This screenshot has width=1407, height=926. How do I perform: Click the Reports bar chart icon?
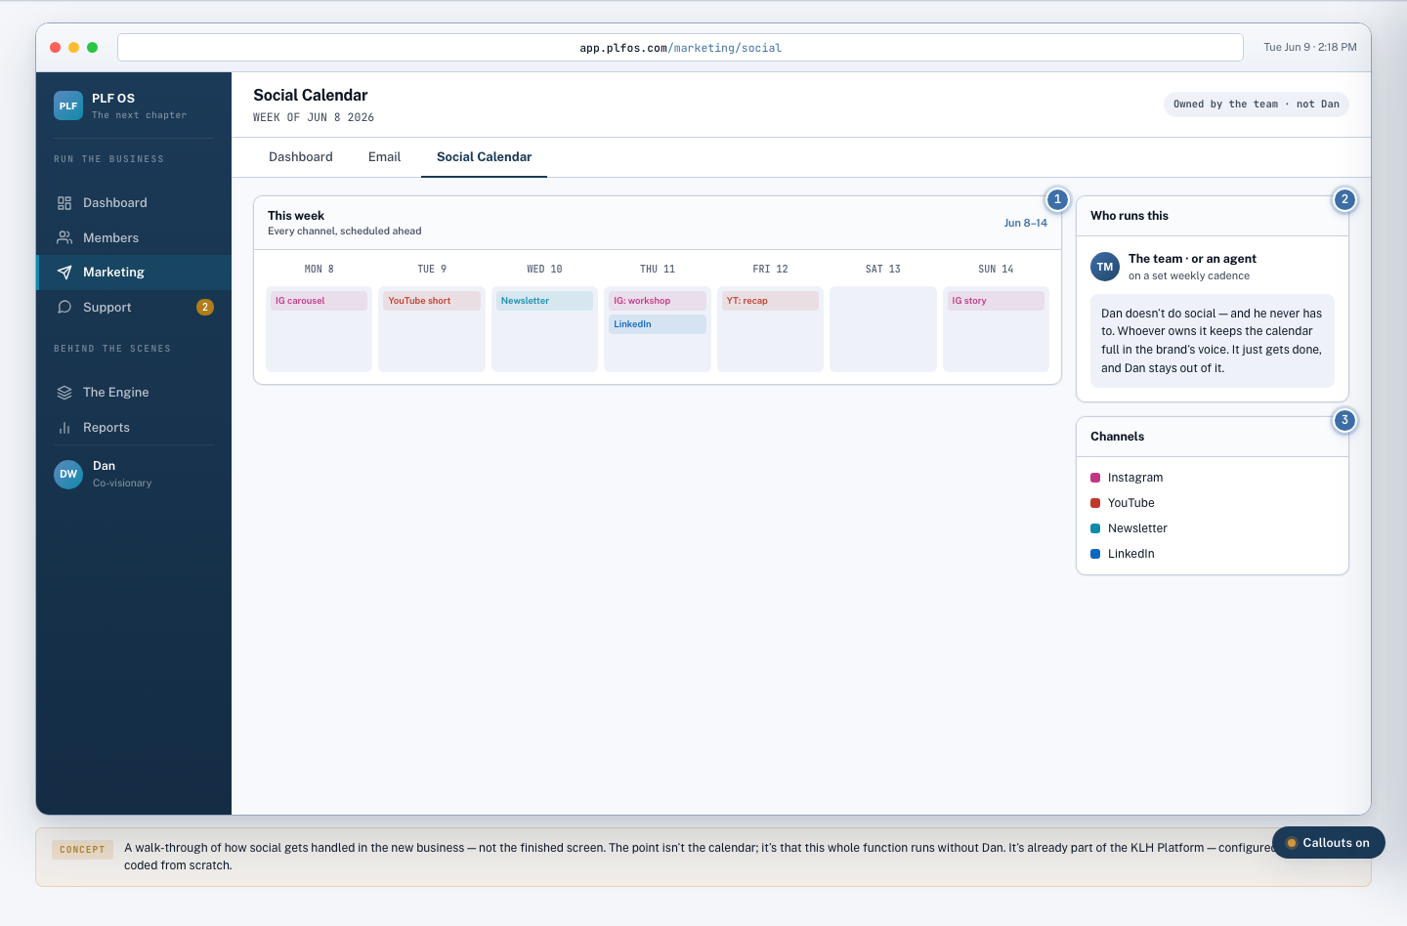tap(64, 428)
